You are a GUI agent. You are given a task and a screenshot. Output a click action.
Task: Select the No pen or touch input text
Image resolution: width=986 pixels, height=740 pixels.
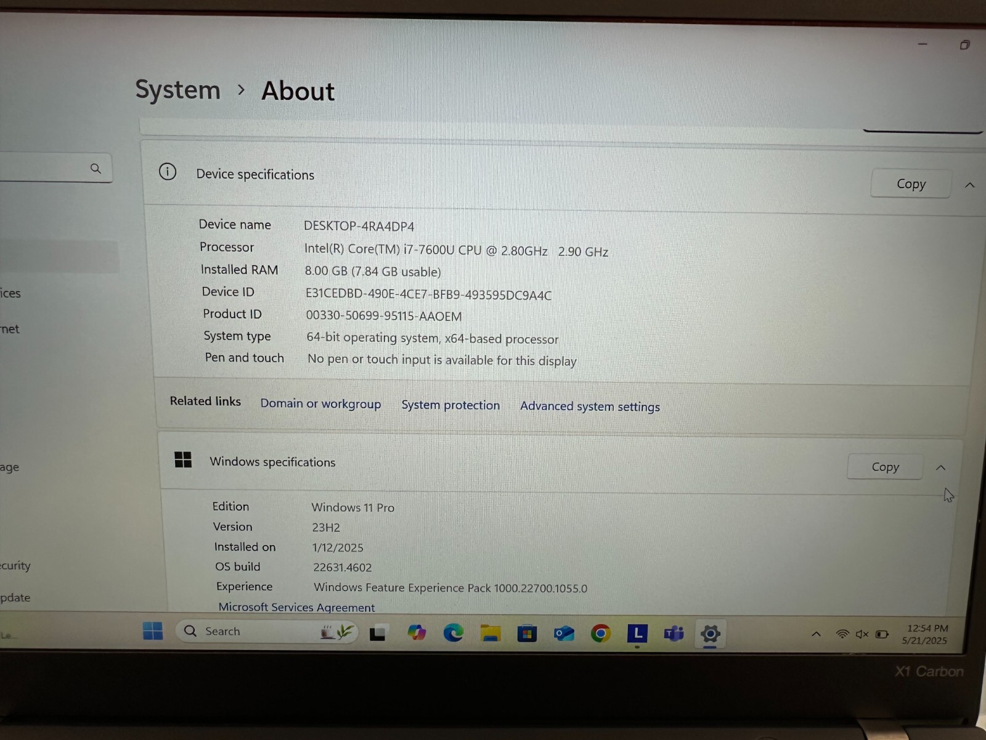point(442,360)
